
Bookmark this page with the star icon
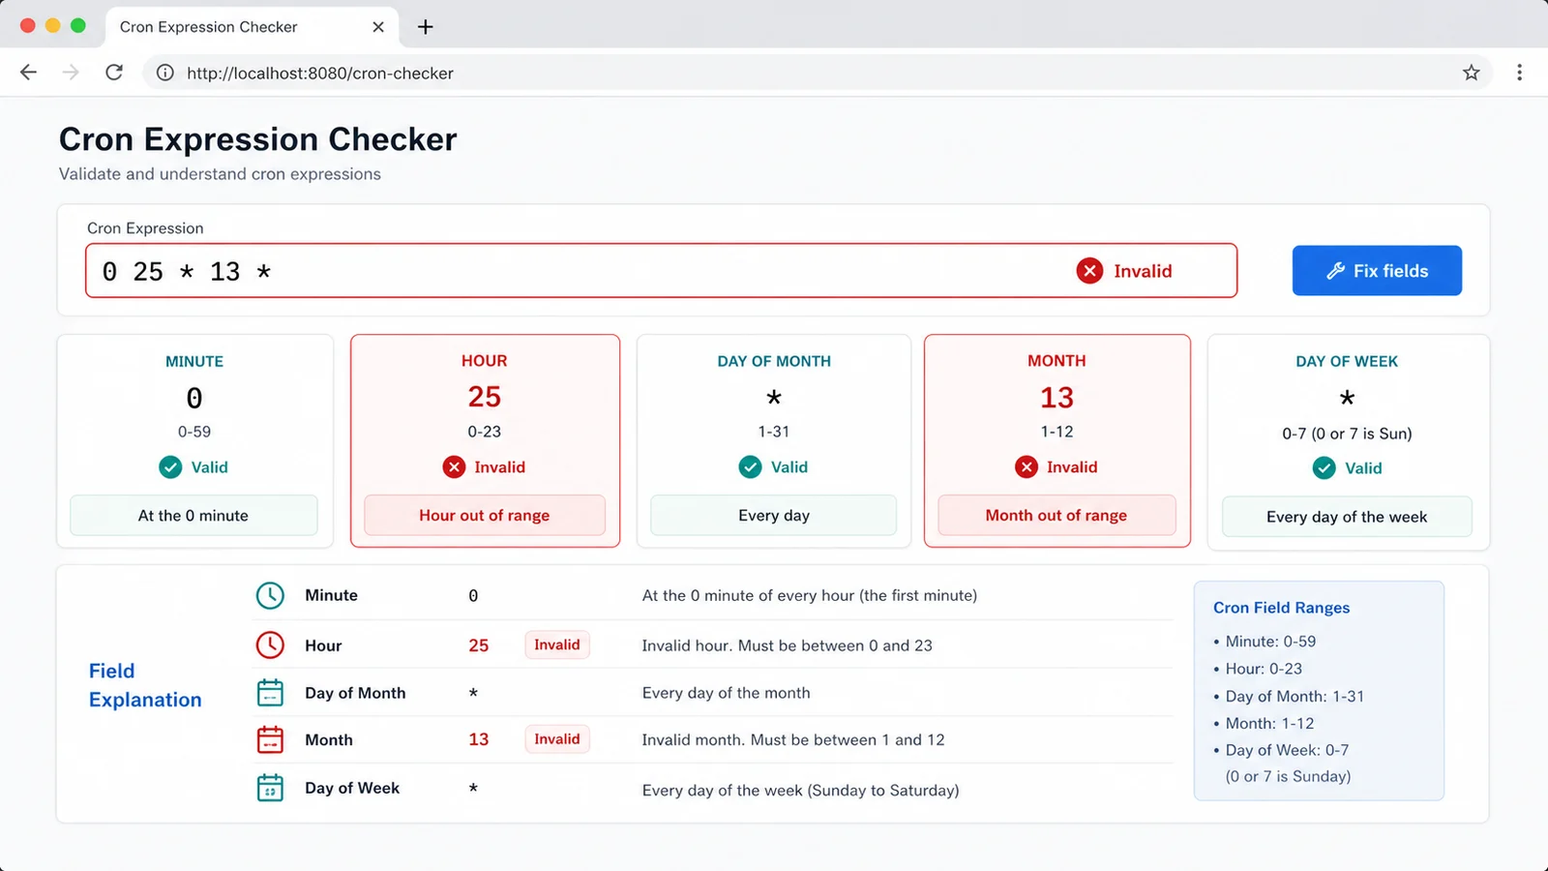(1471, 73)
